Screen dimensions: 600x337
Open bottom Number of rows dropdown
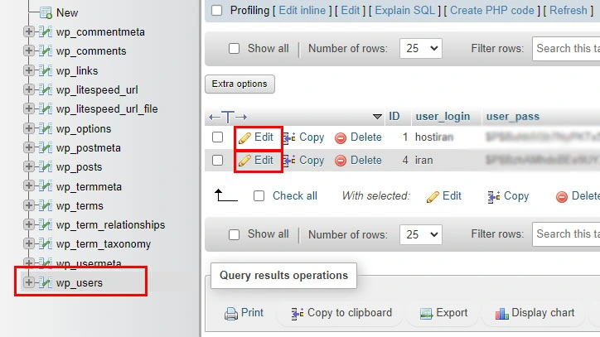pyautogui.click(x=420, y=234)
